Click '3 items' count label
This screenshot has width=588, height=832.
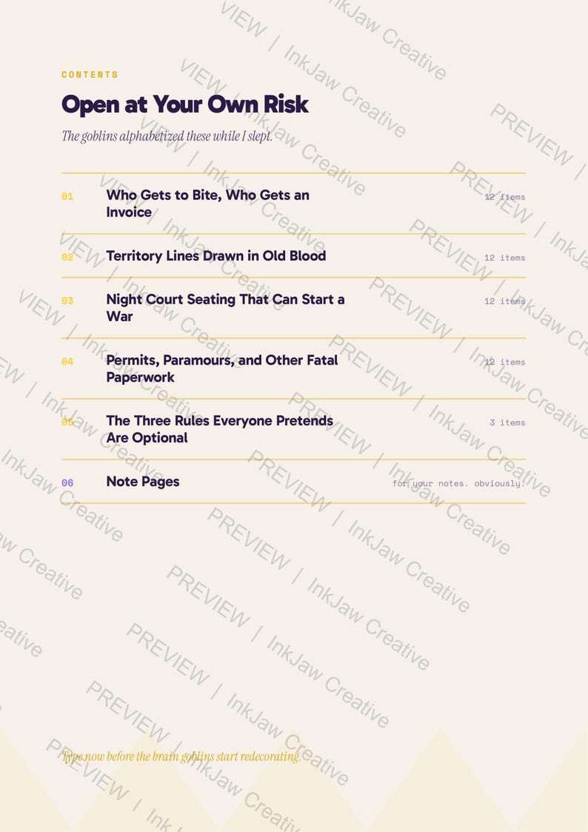(x=507, y=422)
